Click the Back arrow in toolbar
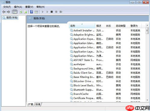Screen dimensions: 150x111 4,12
